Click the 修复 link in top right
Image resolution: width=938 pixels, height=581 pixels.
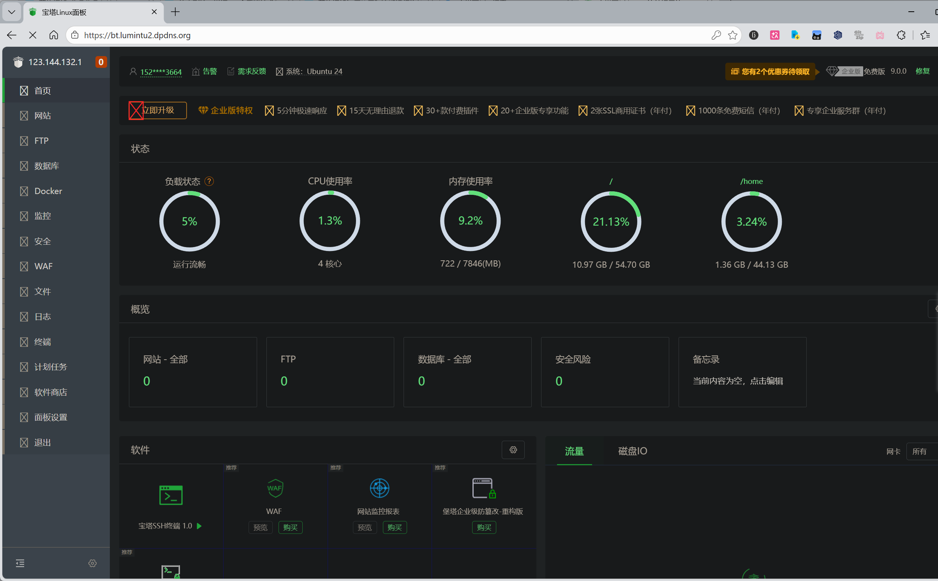(x=922, y=71)
